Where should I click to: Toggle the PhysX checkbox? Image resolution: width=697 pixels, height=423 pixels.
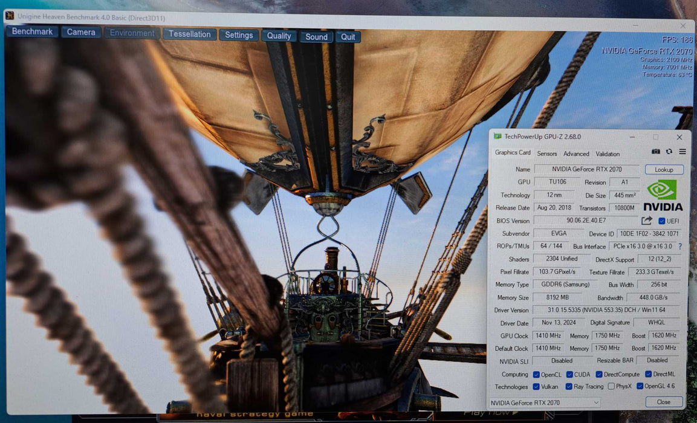[x=611, y=386]
